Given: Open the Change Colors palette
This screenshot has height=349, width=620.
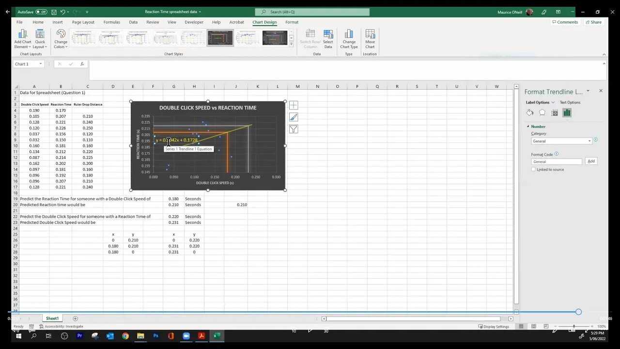Looking at the screenshot, I should (61, 39).
